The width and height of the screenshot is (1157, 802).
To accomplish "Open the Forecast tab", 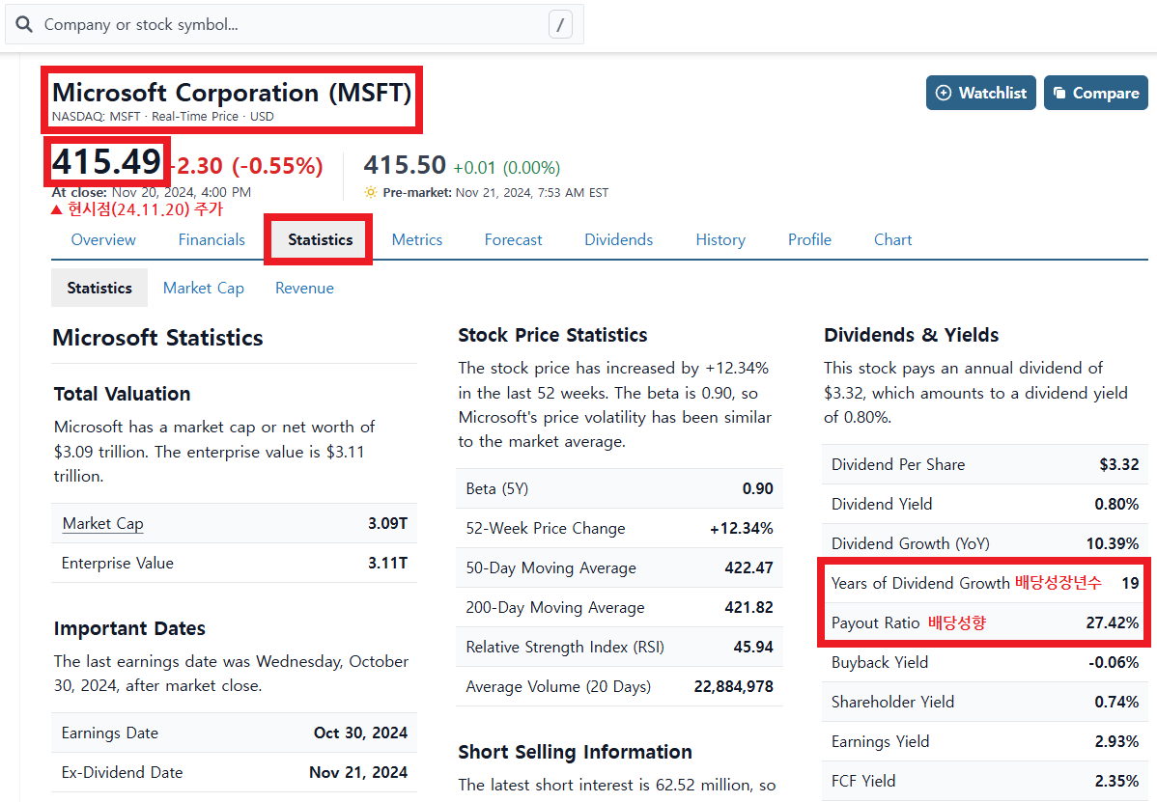I will 513,239.
